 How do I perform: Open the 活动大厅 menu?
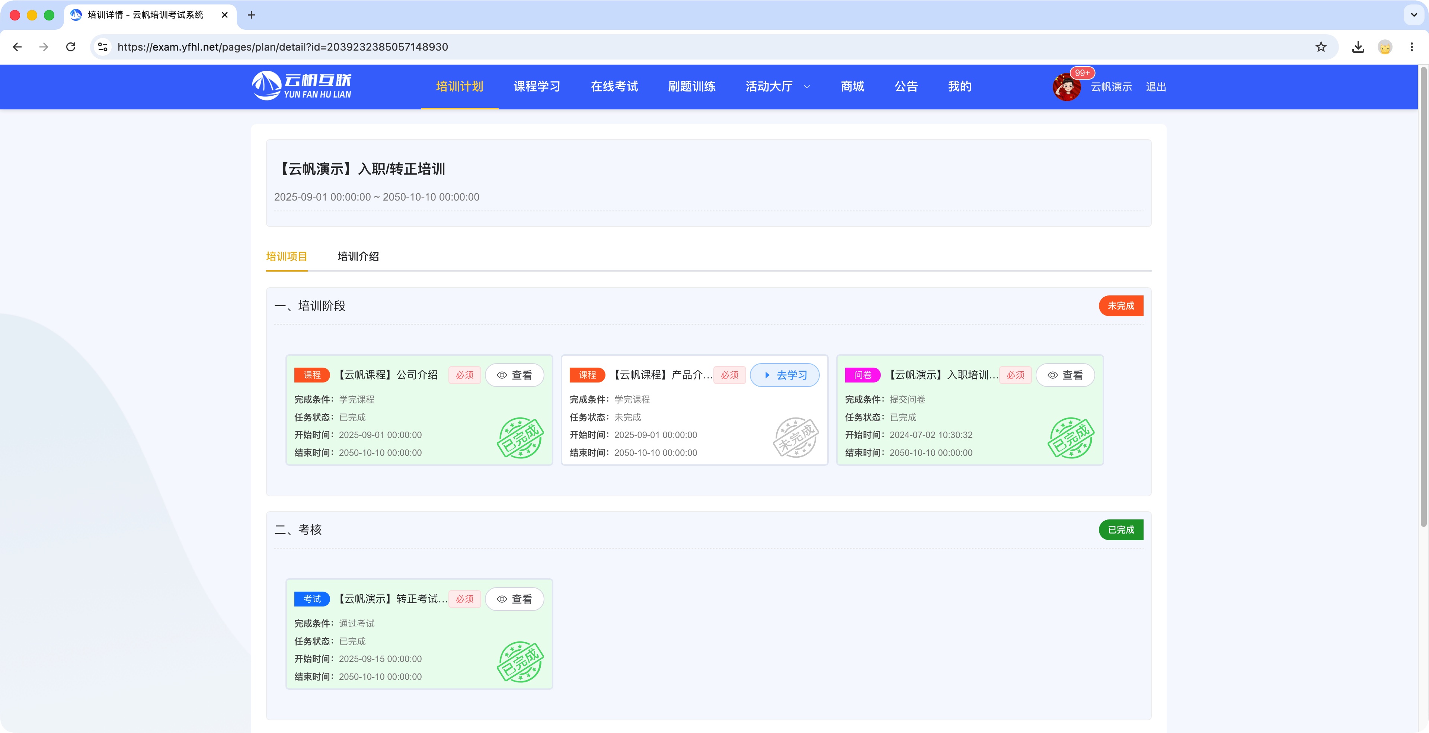pos(769,86)
